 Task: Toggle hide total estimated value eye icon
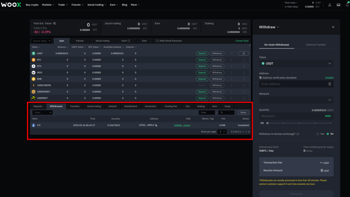pyautogui.click(x=55, y=23)
